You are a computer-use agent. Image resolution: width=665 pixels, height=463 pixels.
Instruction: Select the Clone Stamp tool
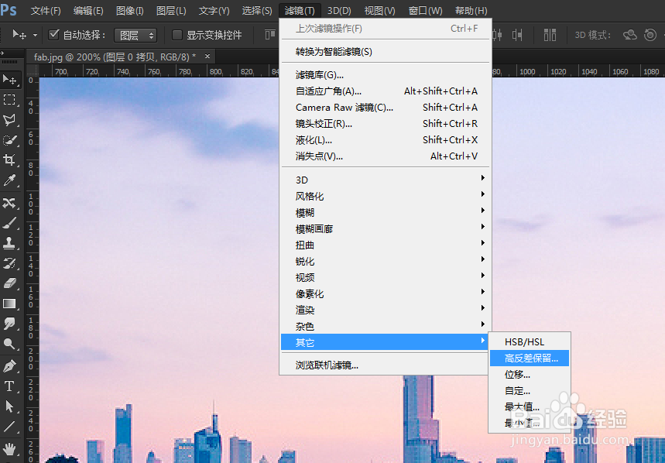[x=9, y=243]
